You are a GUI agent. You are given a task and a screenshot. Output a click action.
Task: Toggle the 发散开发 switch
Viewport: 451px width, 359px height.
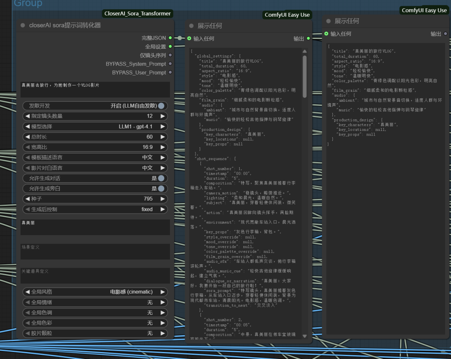click(161, 106)
